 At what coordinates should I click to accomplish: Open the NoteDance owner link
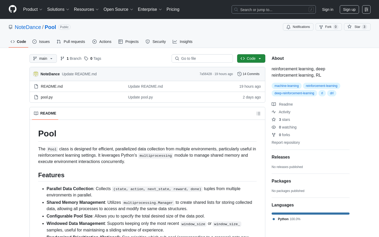pos(28,27)
